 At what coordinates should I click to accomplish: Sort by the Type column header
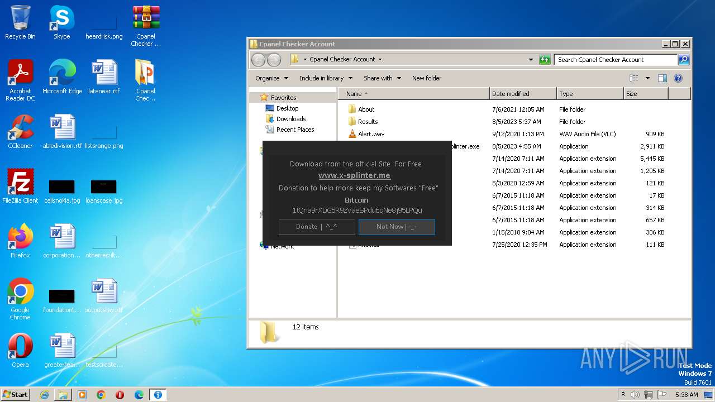click(x=590, y=94)
